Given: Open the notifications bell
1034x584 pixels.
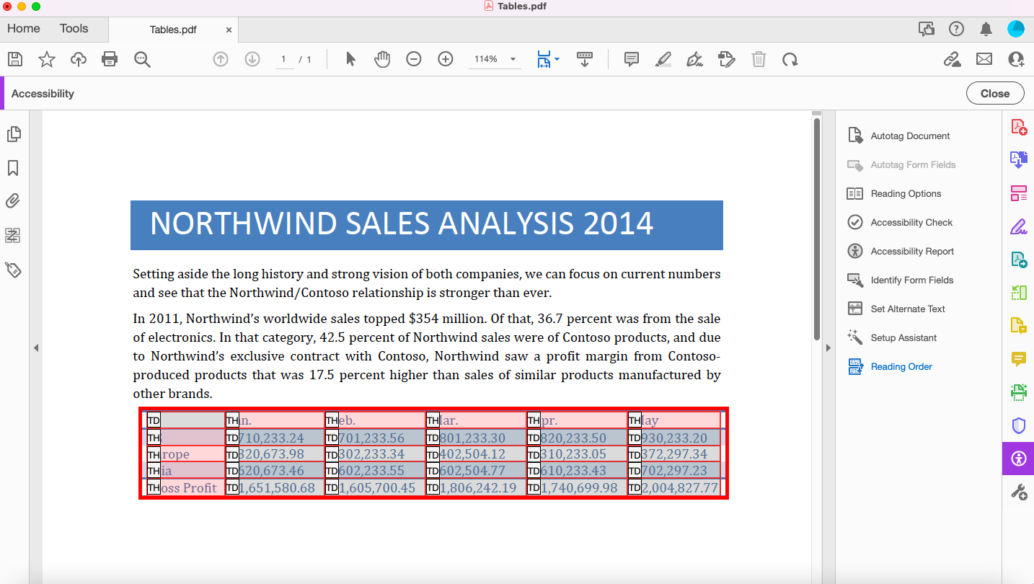Looking at the screenshot, I should (986, 29).
